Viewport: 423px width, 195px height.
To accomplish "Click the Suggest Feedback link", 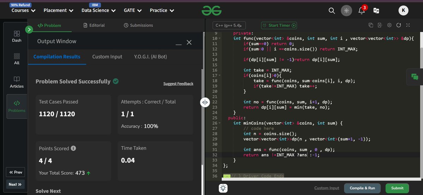I will 178,84.
